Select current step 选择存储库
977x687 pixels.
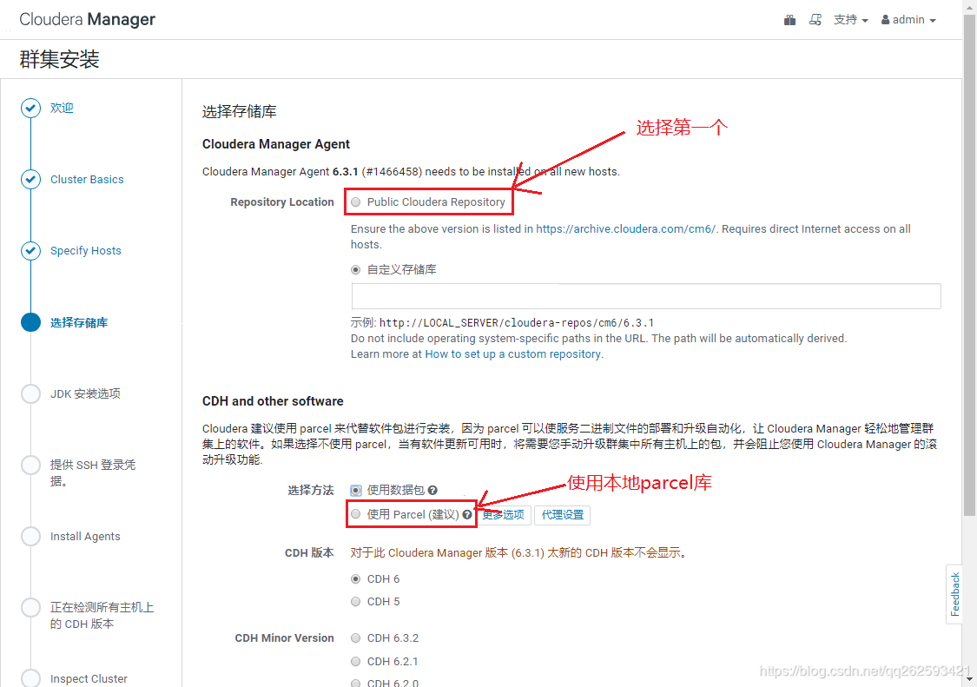pos(78,322)
